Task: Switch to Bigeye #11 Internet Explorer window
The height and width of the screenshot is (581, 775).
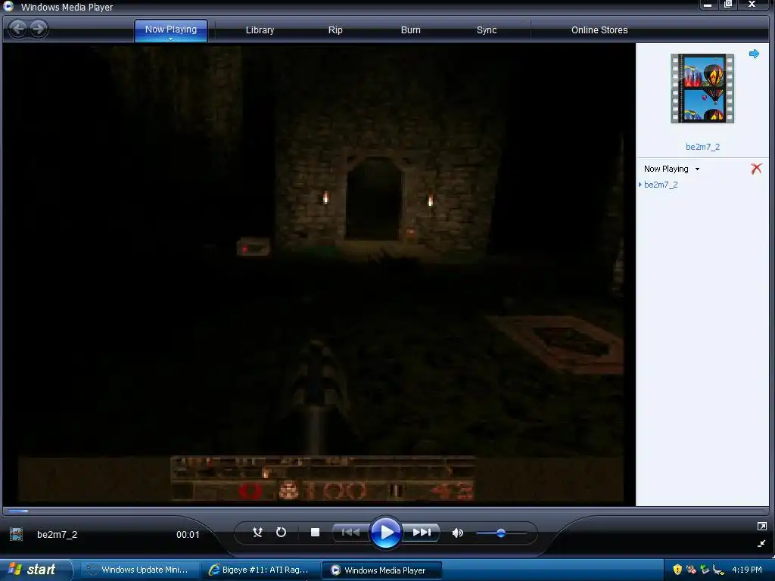Action: pos(260,570)
